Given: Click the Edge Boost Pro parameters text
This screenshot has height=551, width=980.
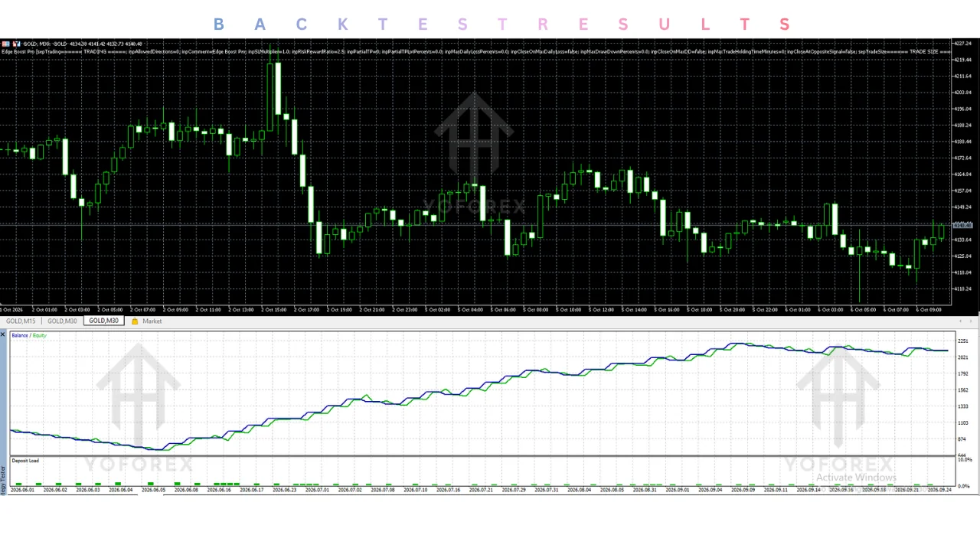Looking at the screenshot, I should tap(475, 51).
